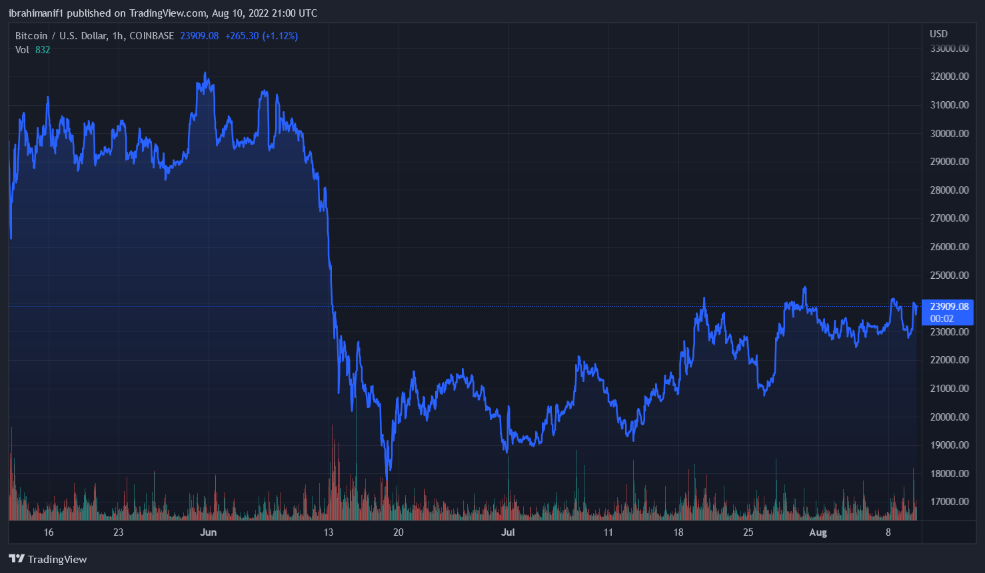The width and height of the screenshot is (985, 573).
Task: Click the 13 date label on time axis
Action: click(x=328, y=532)
